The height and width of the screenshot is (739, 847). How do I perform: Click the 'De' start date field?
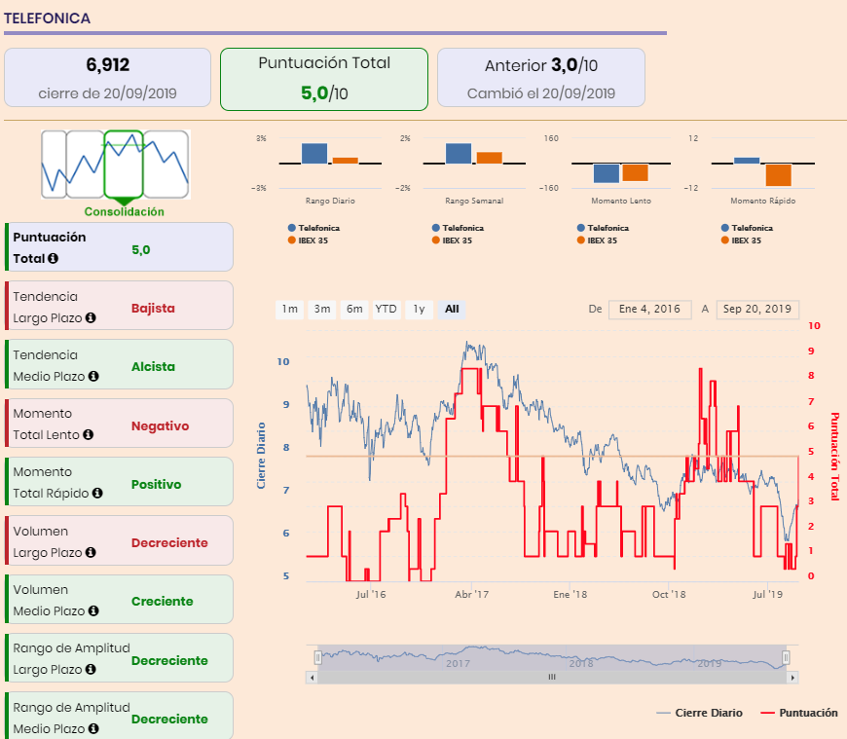[649, 310]
